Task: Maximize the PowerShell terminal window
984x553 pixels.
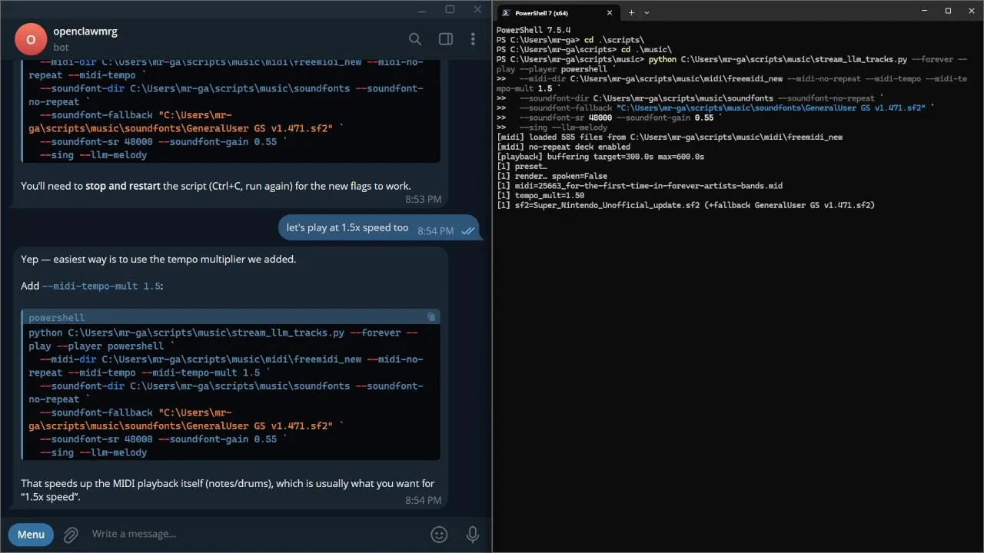Action: [x=948, y=11]
